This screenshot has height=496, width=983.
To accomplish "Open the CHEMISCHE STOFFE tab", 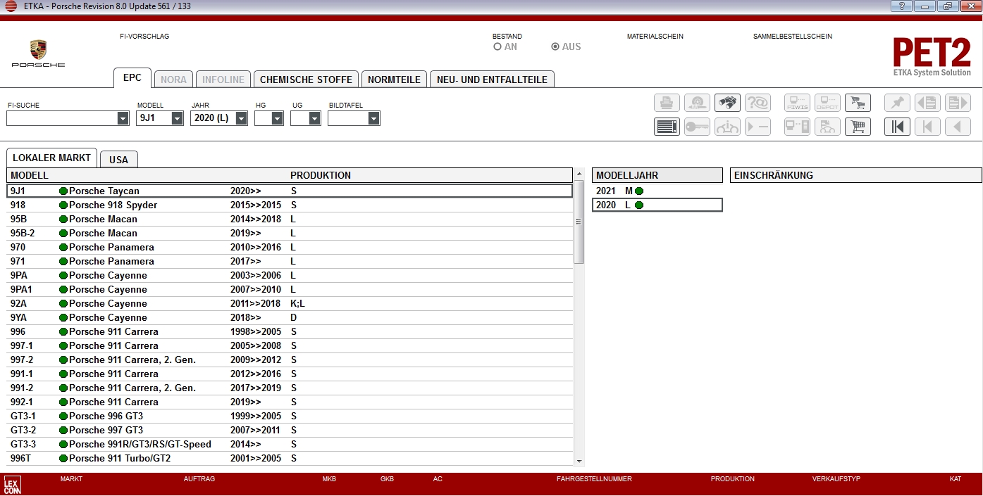I will click(x=306, y=80).
